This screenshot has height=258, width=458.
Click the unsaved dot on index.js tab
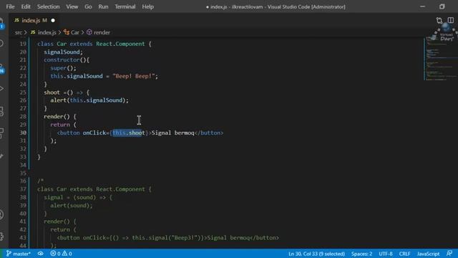click(x=53, y=20)
